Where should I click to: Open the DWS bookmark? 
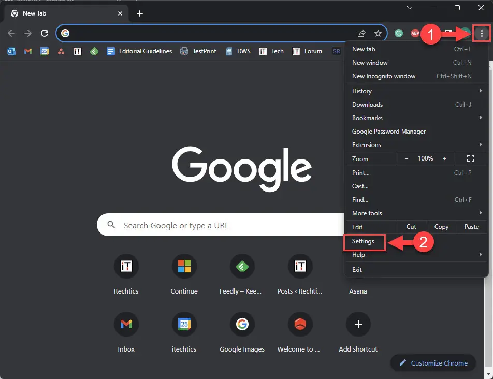coord(238,51)
